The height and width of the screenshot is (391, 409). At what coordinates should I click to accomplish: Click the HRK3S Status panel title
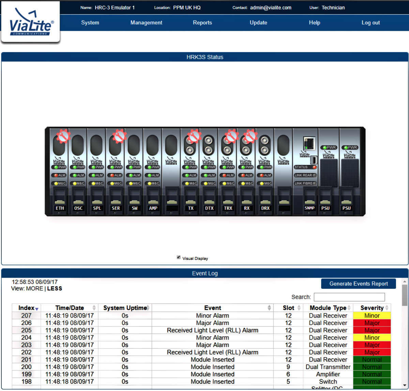(205, 57)
